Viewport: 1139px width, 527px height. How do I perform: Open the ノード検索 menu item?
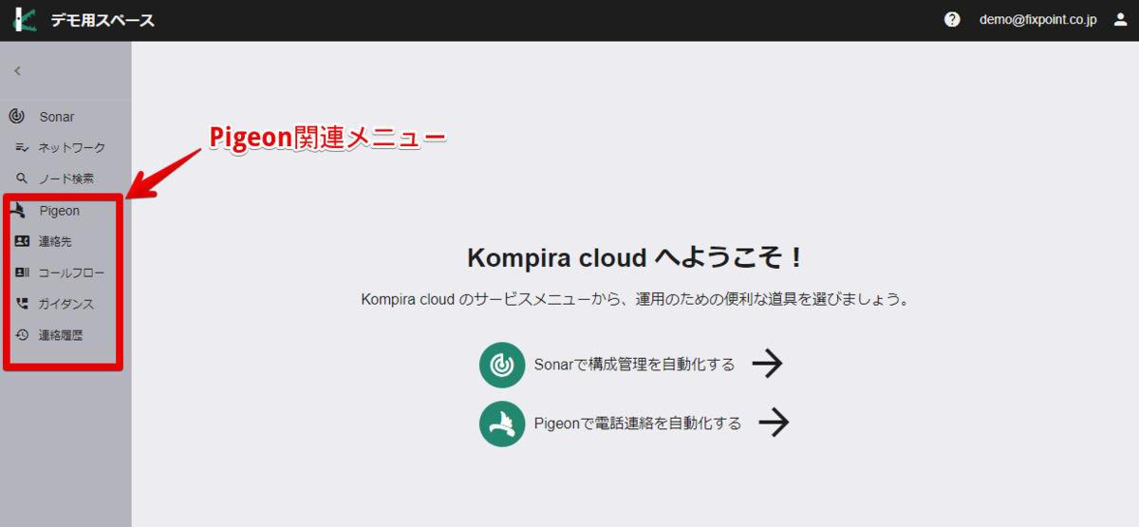[66, 178]
